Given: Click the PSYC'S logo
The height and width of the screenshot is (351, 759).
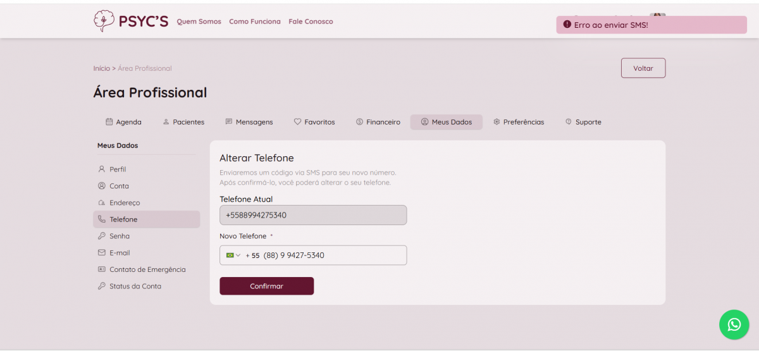Looking at the screenshot, I should tap(131, 22).
